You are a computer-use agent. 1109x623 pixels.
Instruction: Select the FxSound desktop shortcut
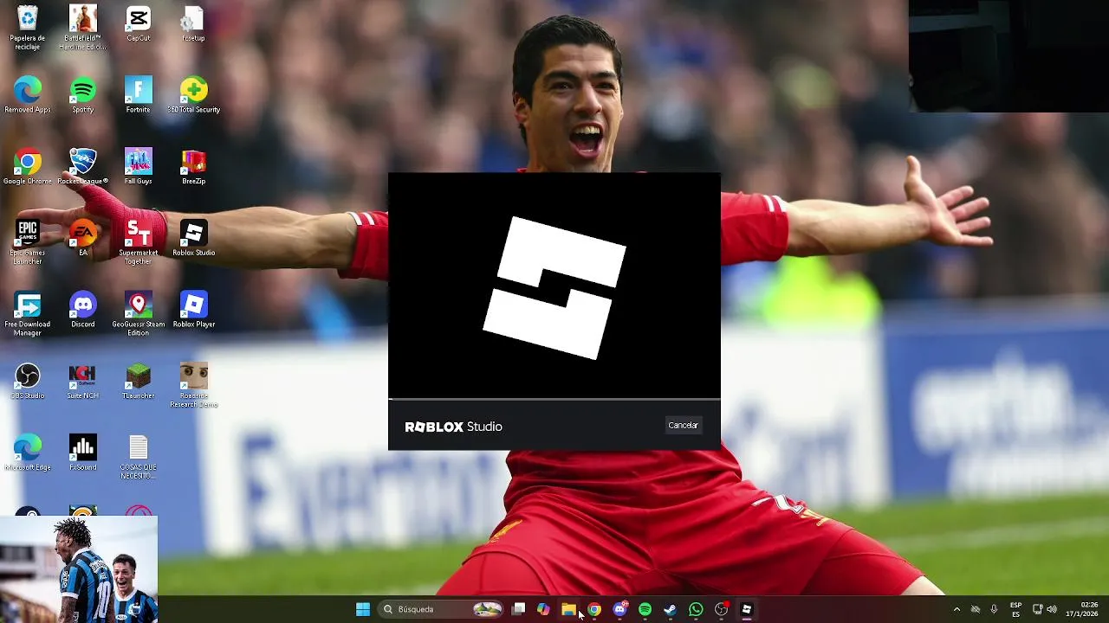tap(83, 453)
